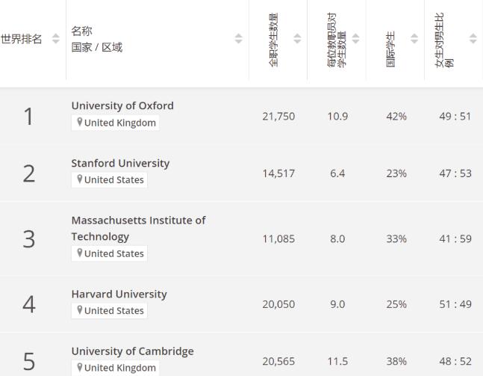Select United Kingdom tag under Cambridge
This screenshot has width=483, height=376.
pos(119,368)
